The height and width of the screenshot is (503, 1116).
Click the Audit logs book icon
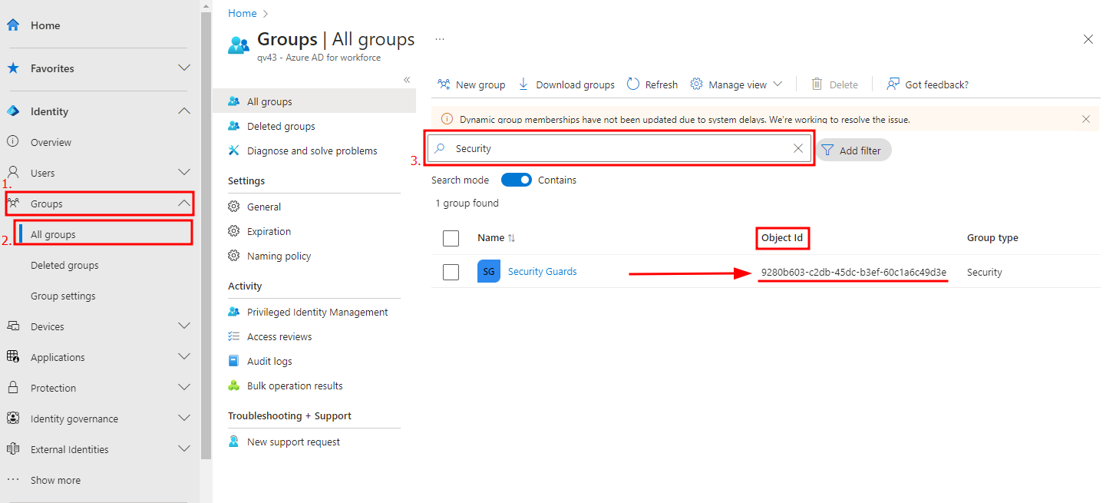tap(234, 361)
